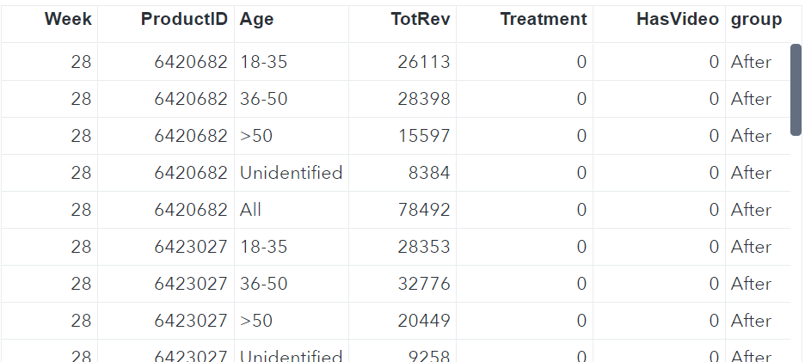The width and height of the screenshot is (811, 362).
Task: Click the vertical scrollbar thumb
Action: (796, 90)
